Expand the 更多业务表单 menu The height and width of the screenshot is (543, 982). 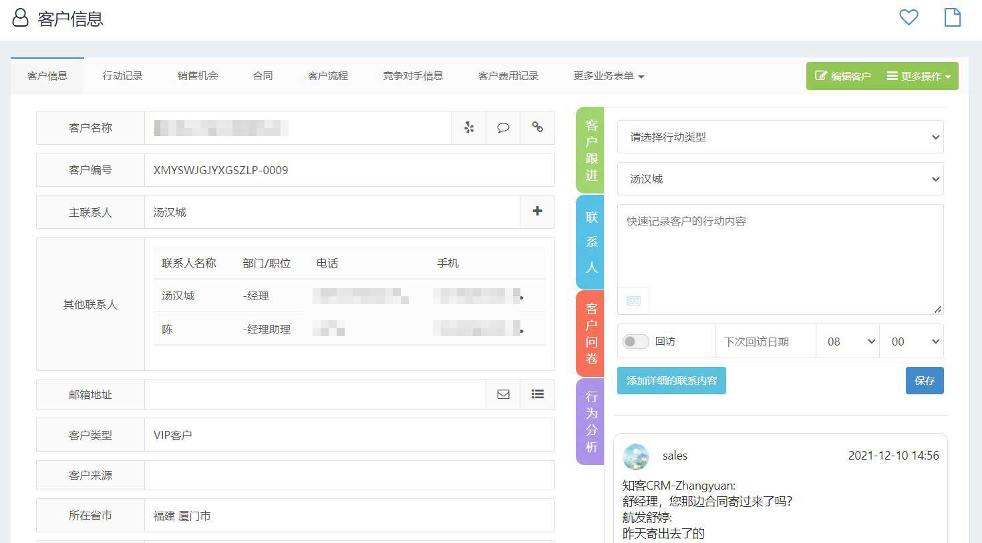coord(608,76)
